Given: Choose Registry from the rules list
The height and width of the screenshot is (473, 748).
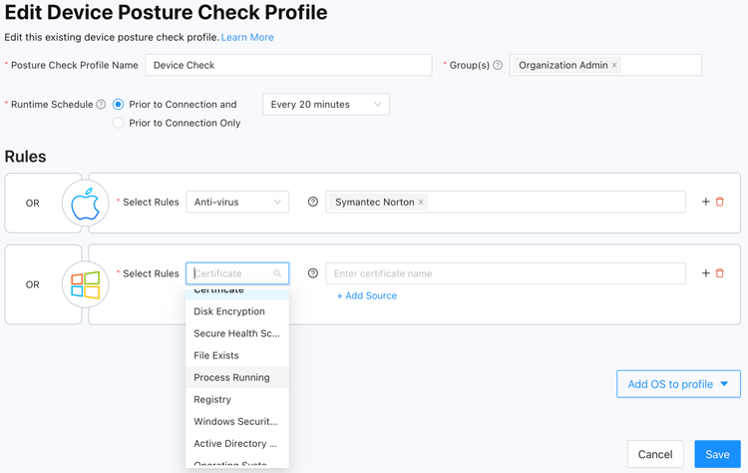Looking at the screenshot, I should [212, 399].
